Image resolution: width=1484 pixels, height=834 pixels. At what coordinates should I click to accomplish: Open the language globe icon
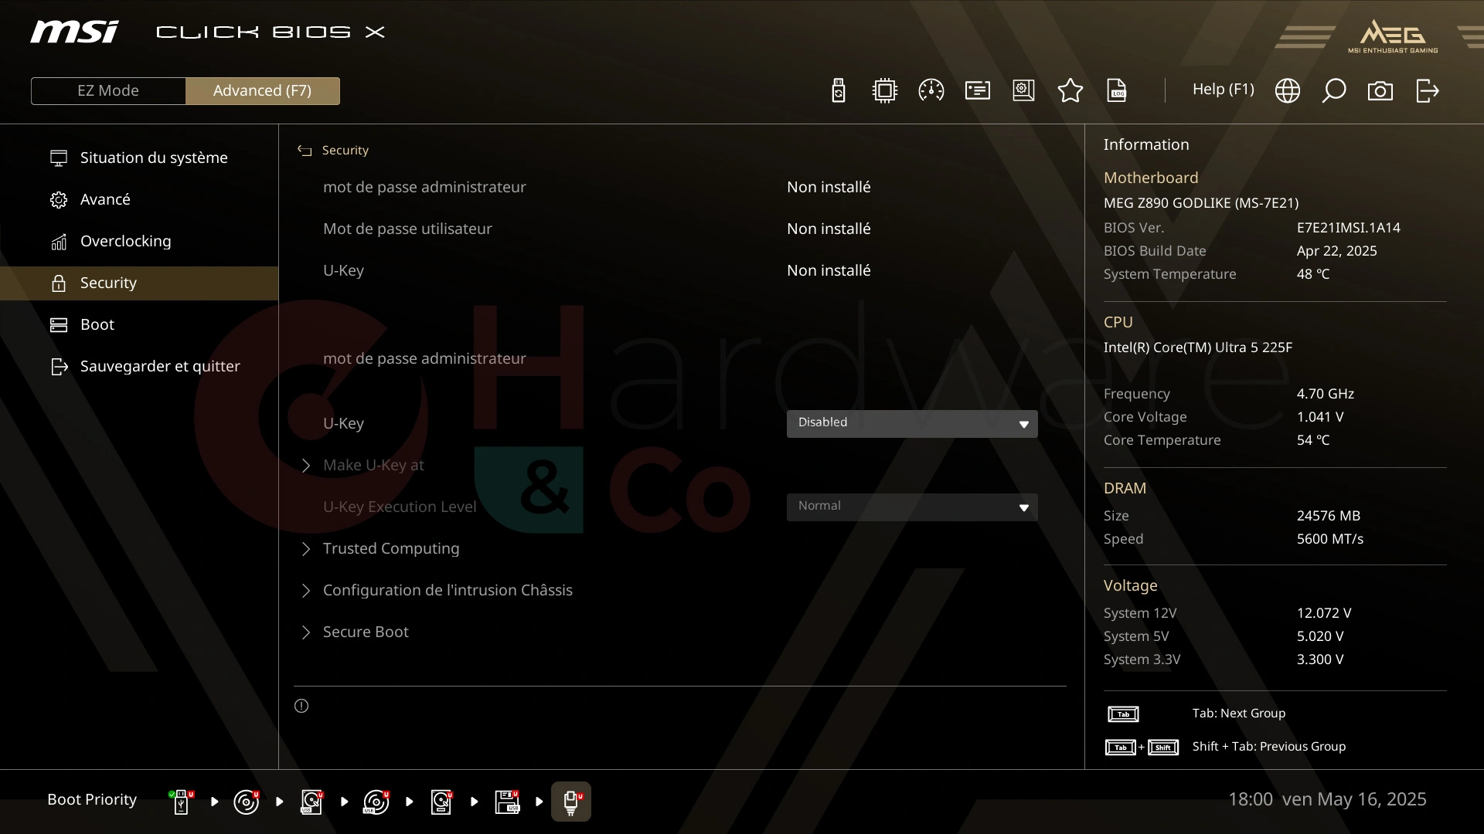click(x=1288, y=90)
